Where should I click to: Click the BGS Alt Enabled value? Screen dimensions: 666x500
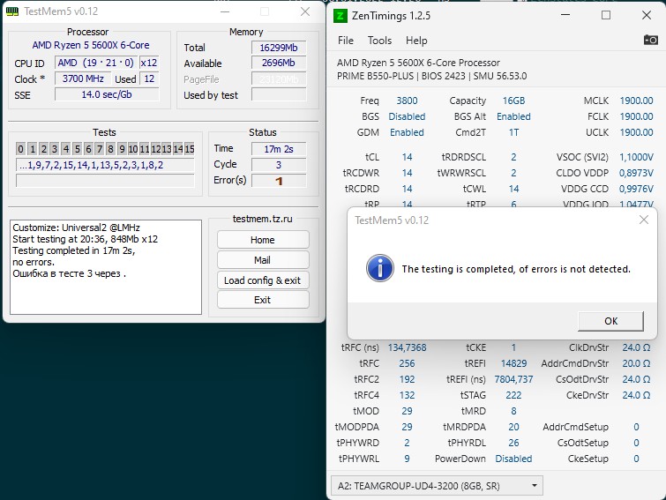coord(513,116)
